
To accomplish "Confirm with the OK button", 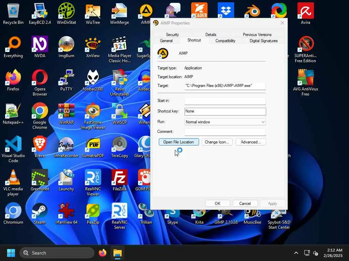I will [x=217, y=204].
